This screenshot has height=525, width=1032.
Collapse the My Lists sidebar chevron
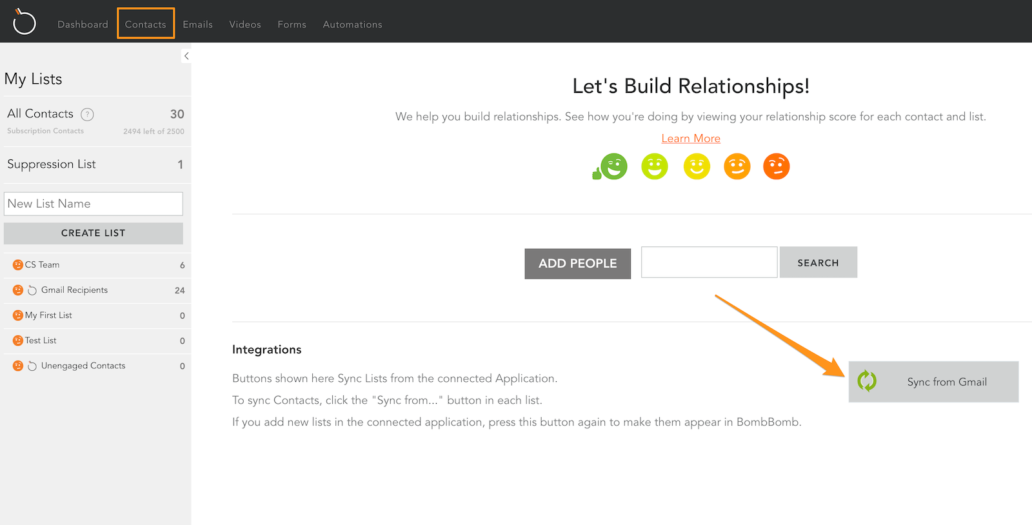186,56
